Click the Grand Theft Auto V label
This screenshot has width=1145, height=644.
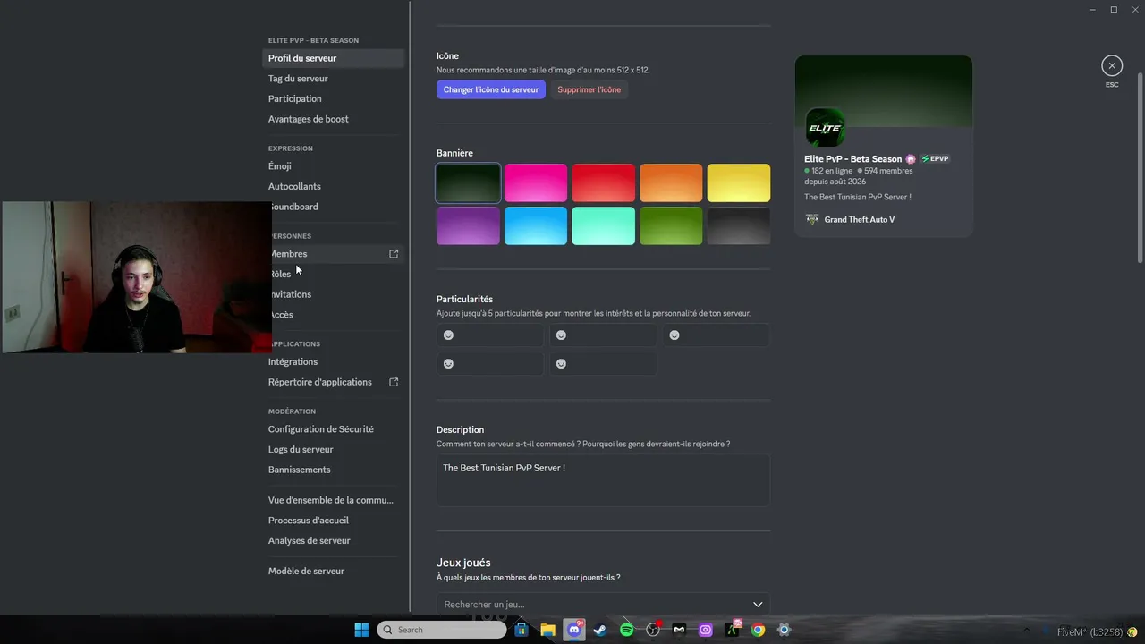tap(860, 219)
